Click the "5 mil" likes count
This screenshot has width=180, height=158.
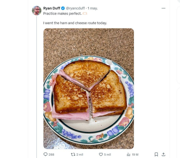107,155
